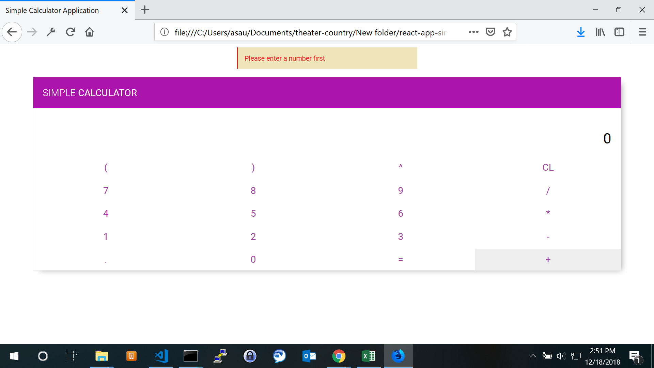Open a new browser tab

point(145,10)
